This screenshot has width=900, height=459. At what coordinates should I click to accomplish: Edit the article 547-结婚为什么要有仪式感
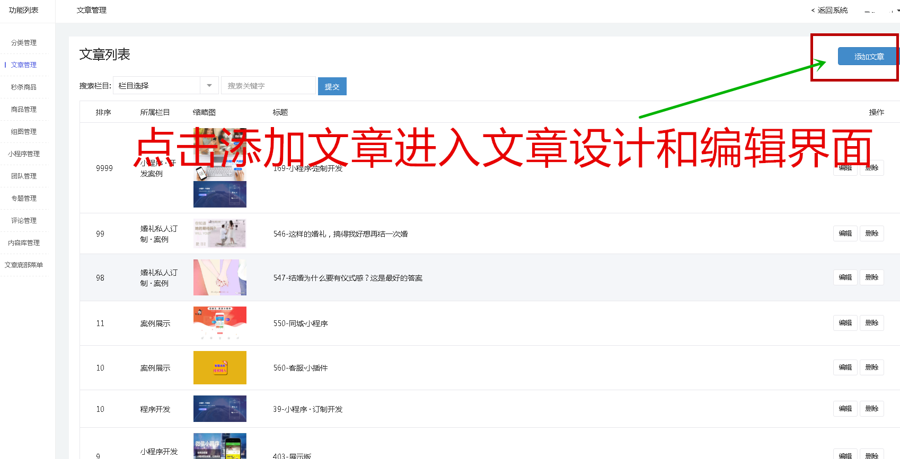845,277
